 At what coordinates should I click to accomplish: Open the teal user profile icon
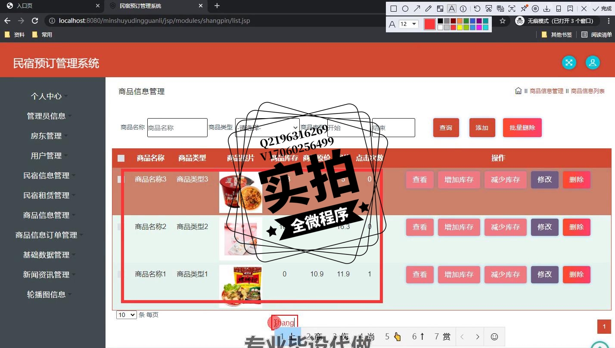click(593, 63)
